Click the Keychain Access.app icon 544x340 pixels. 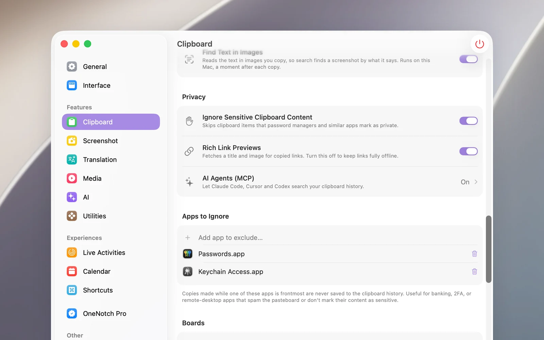coord(188,271)
